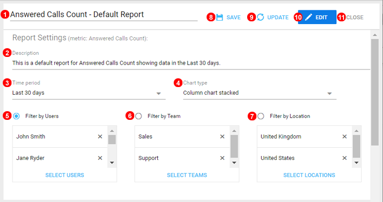Remove Support from teams list
The width and height of the screenshot is (383, 202).
click(222, 158)
